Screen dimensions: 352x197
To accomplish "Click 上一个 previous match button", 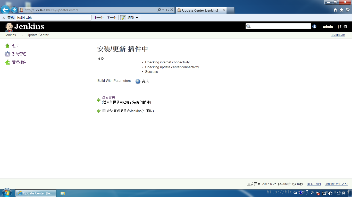I will coord(99,18).
